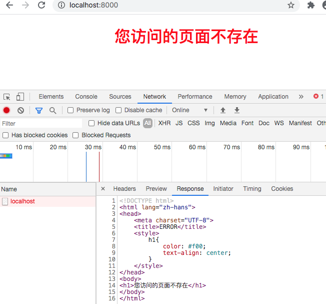Image resolution: width=326 pixels, height=304 pixels.
Task: Close the request details pane
Action: tap(103, 189)
